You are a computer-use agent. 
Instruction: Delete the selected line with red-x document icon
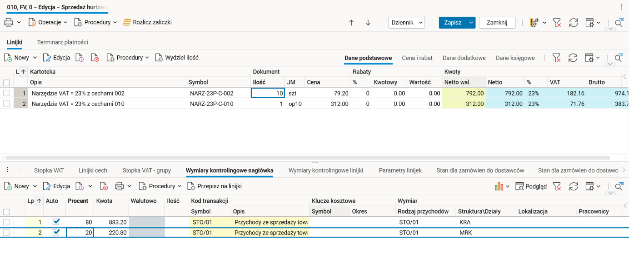coord(95,58)
